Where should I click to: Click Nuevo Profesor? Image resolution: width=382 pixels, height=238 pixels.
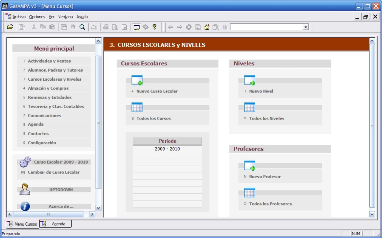click(265, 177)
